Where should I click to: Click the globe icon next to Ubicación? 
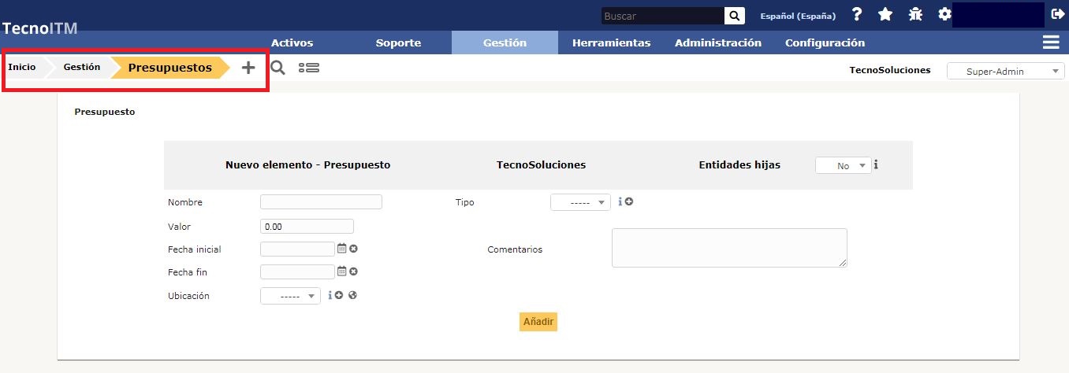coord(352,296)
